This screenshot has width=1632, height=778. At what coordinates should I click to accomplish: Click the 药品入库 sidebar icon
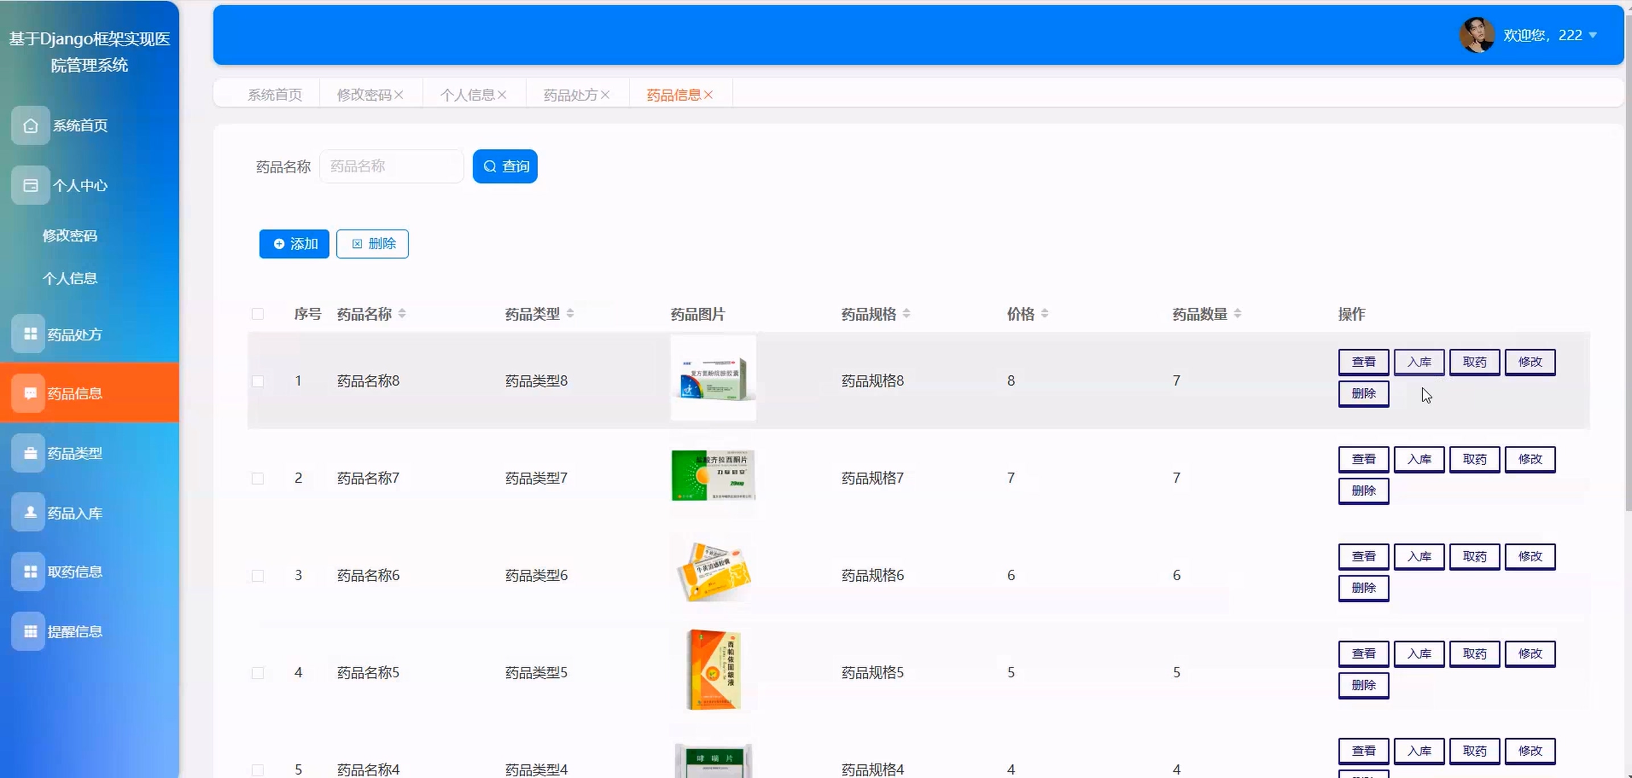coord(30,512)
